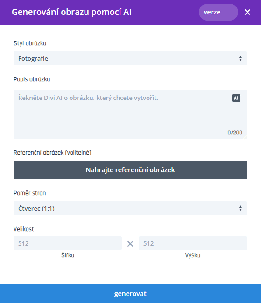Click Nahrajte referenční obrázek button
261x303 pixels.
pos(130,170)
